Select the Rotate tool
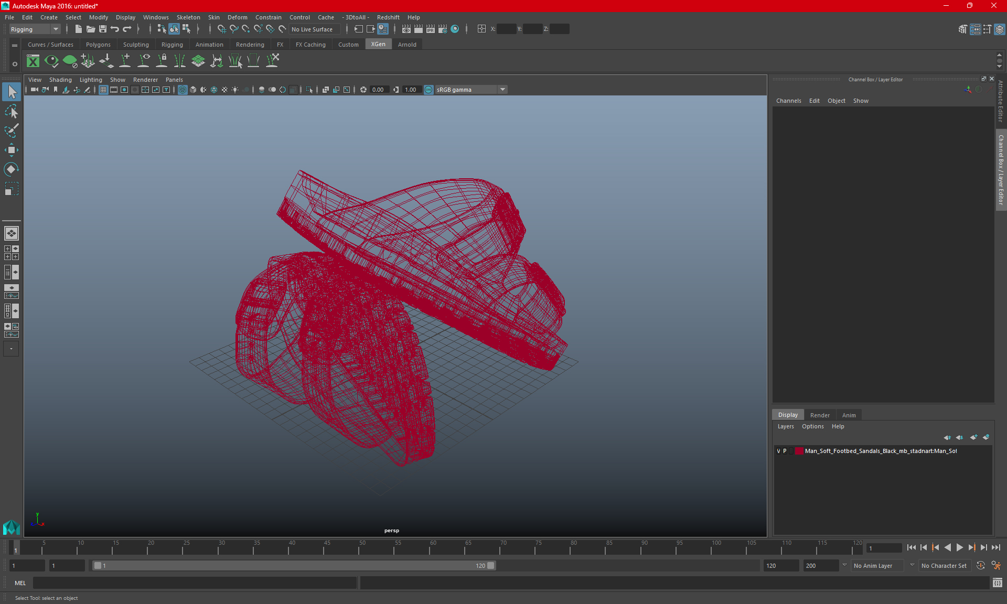1007x604 pixels. point(11,169)
